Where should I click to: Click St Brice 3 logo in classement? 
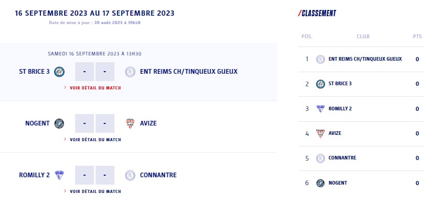tap(320, 84)
